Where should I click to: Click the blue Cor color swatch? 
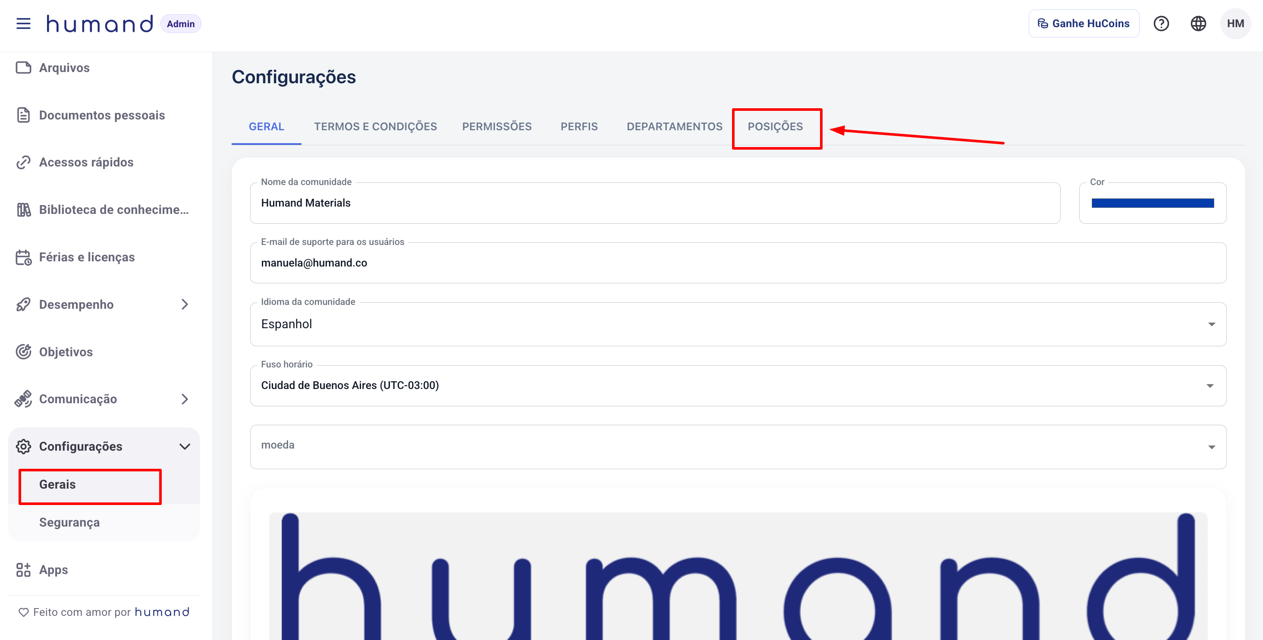click(1153, 203)
